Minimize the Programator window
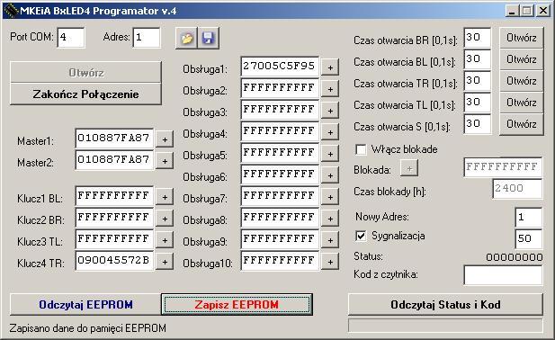 point(512,11)
